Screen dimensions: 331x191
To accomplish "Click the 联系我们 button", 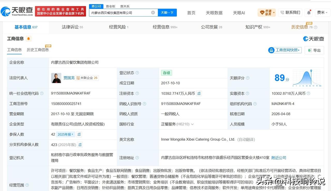I will click(290, 12).
